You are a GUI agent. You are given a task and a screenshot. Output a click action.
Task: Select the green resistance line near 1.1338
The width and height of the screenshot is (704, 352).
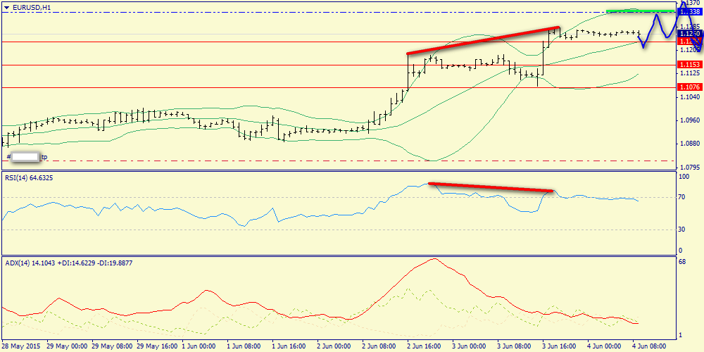640,11
